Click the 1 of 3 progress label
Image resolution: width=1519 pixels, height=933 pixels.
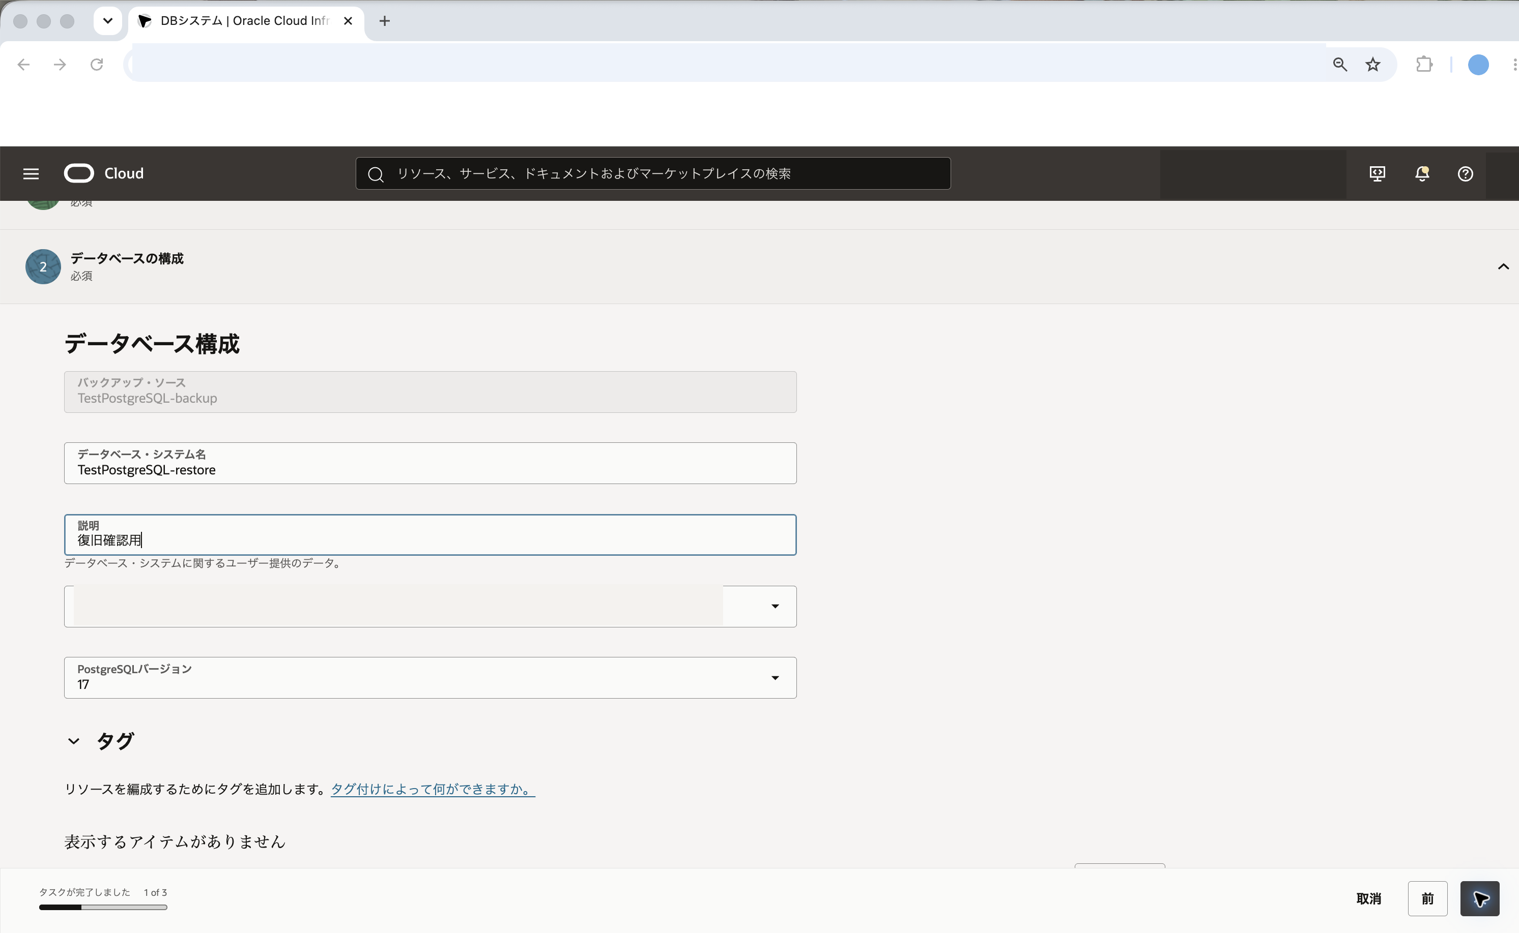pos(156,892)
